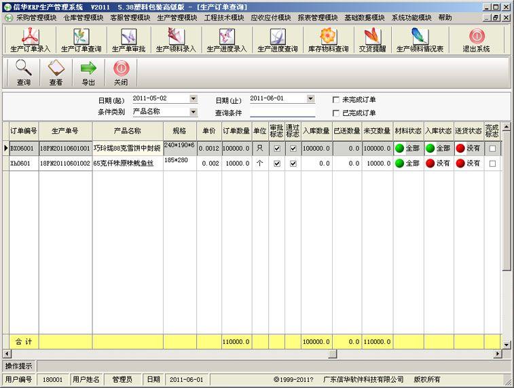514x388 pixels.
Task: Open 基础数据模块 menu
Action: 365,18
